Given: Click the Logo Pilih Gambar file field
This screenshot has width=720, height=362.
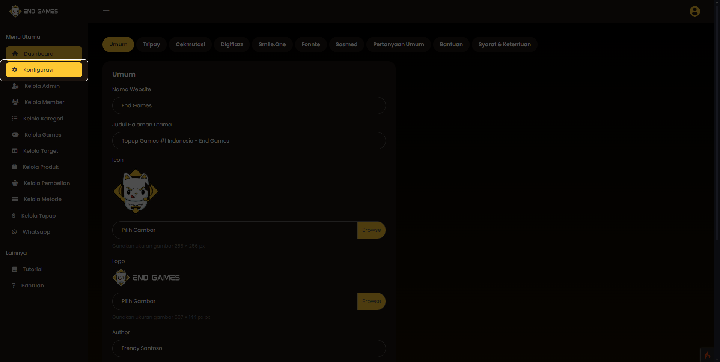Looking at the screenshot, I should [235, 301].
